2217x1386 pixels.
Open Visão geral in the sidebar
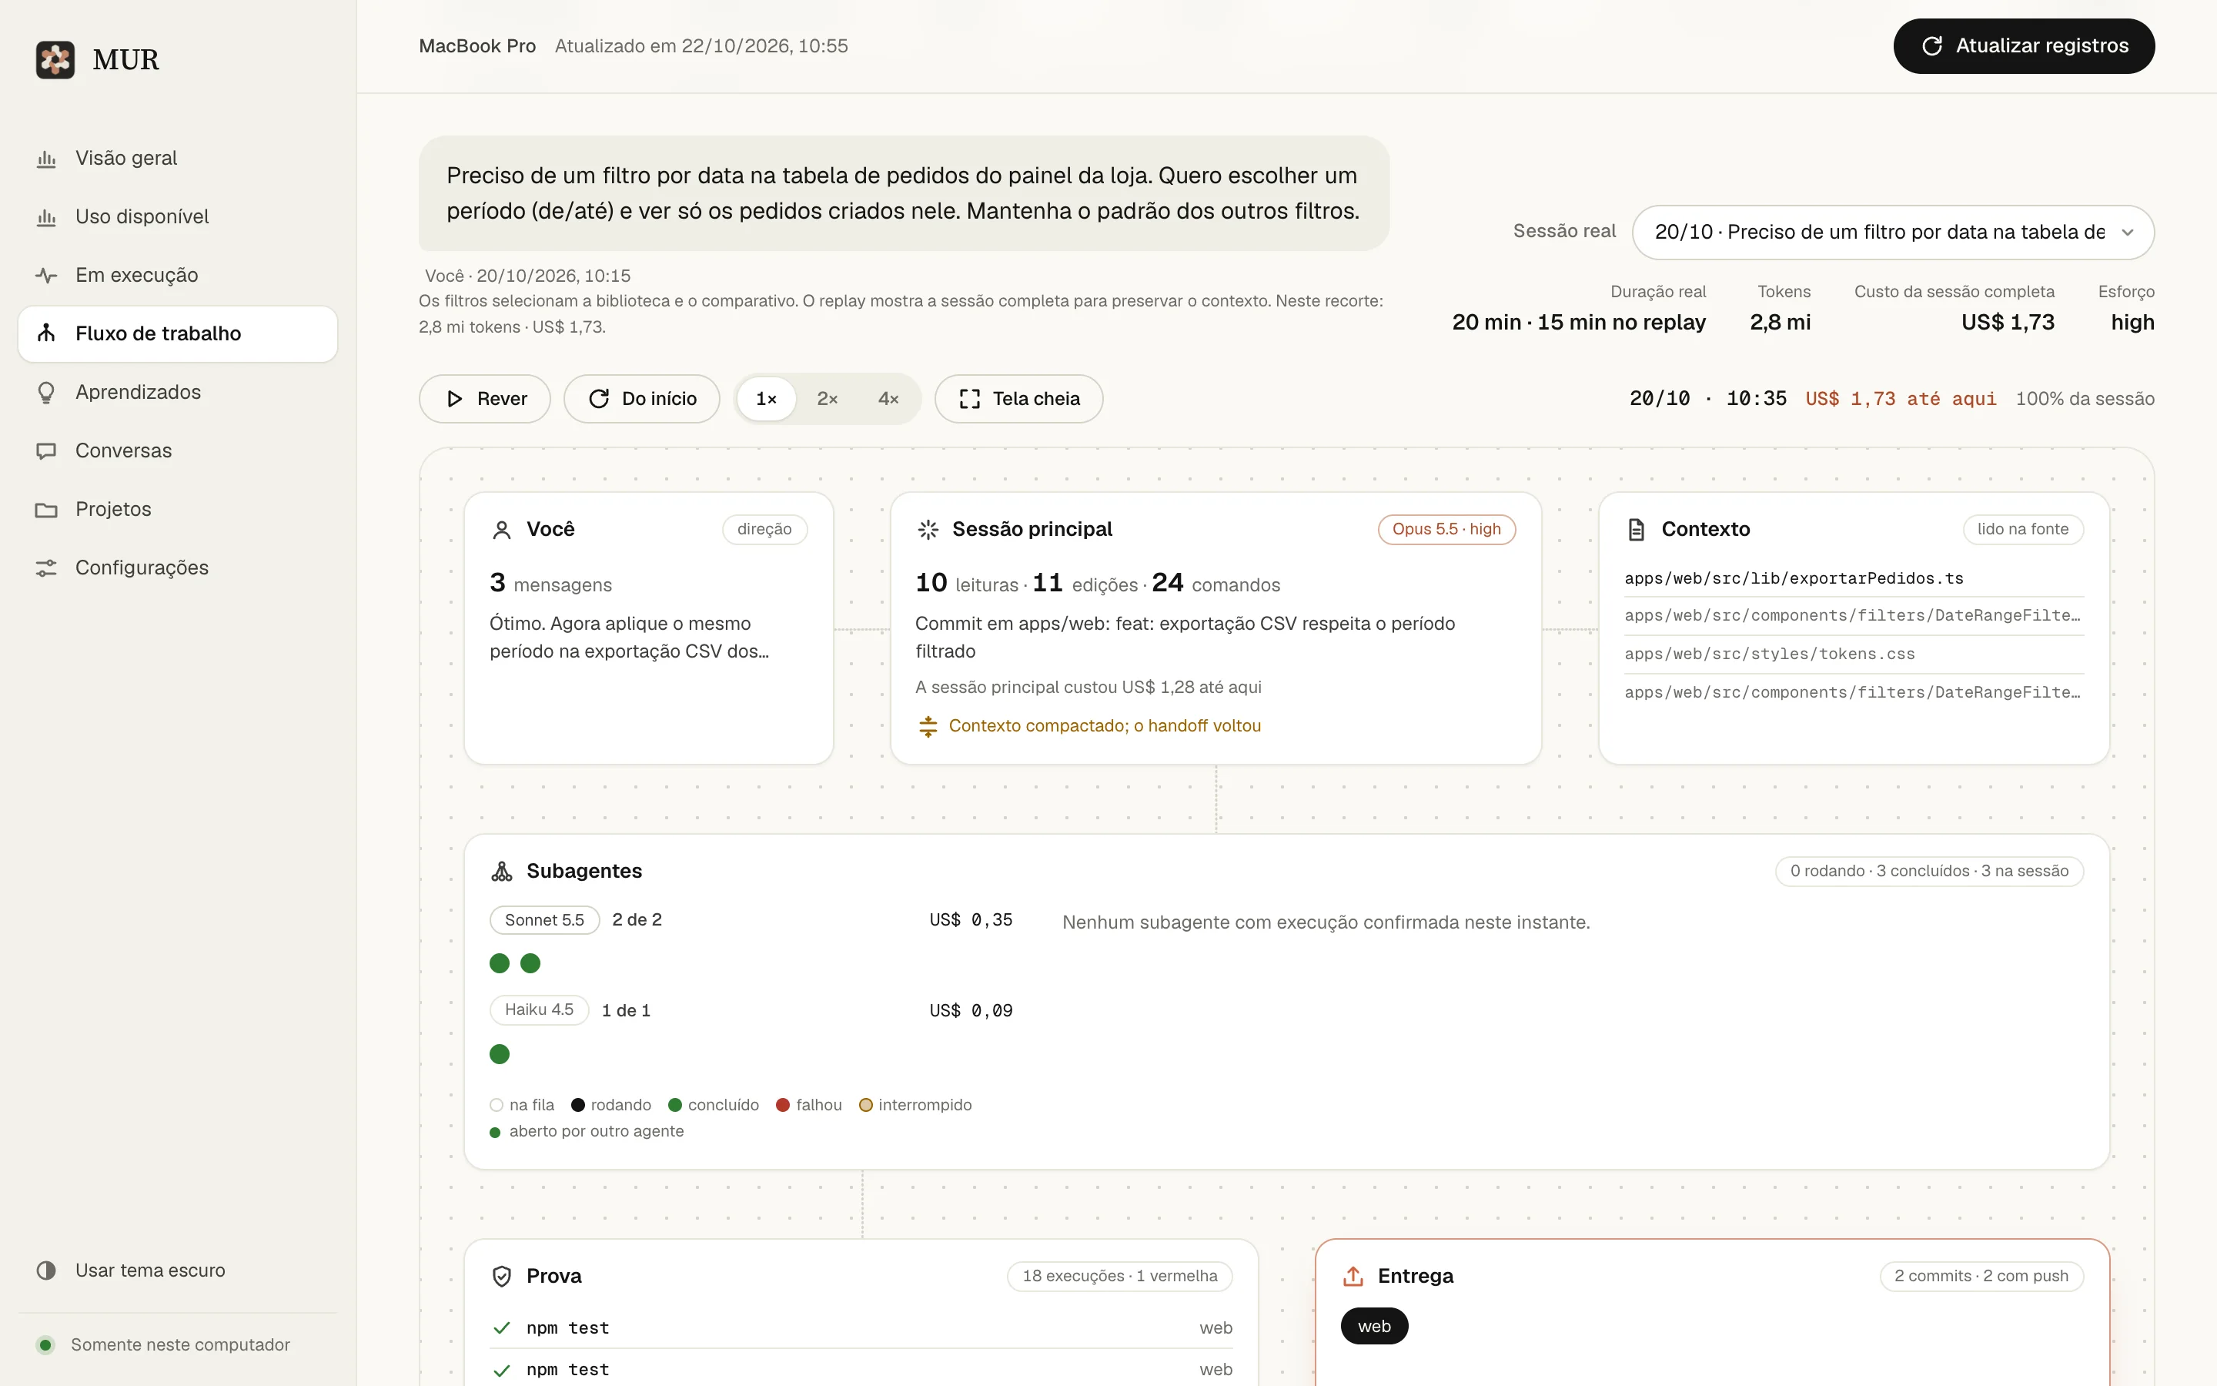(x=178, y=158)
